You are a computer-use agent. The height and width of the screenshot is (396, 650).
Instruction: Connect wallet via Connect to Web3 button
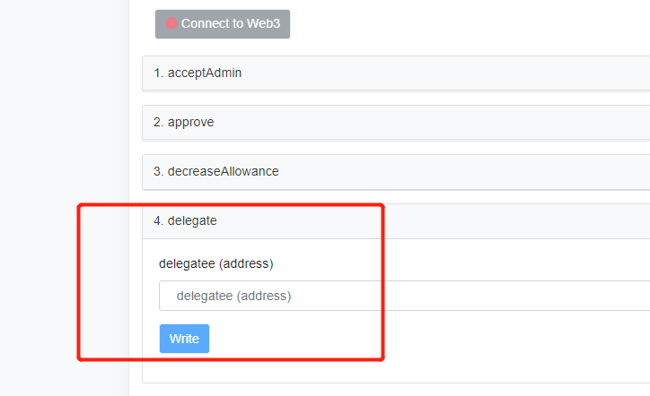tap(223, 24)
